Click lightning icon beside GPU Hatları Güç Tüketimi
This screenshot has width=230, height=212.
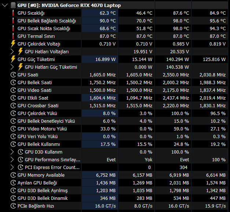pyautogui.click(x=21, y=67)
